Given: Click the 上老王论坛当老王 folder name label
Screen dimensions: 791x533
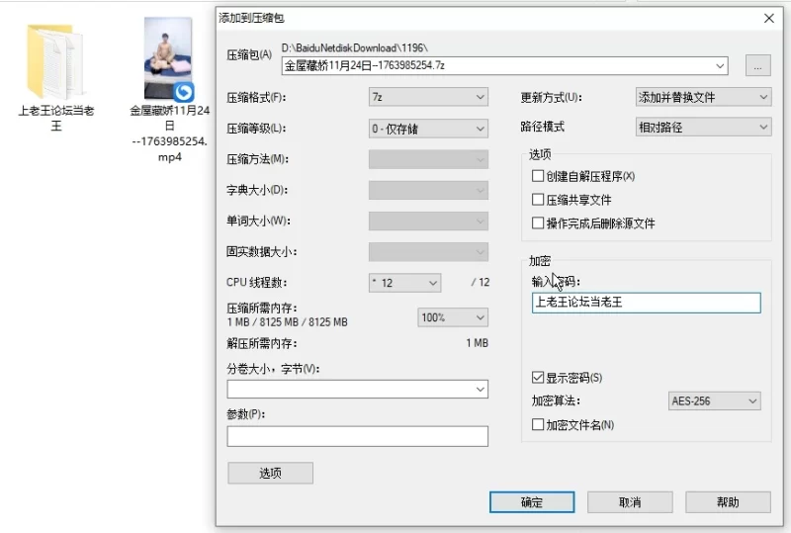Looking at the screenshot, I should 56,118.
